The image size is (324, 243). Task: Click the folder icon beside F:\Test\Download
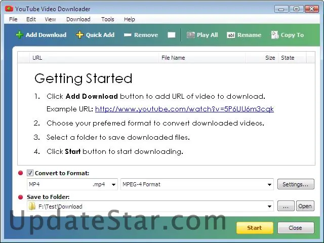(32, 206)
